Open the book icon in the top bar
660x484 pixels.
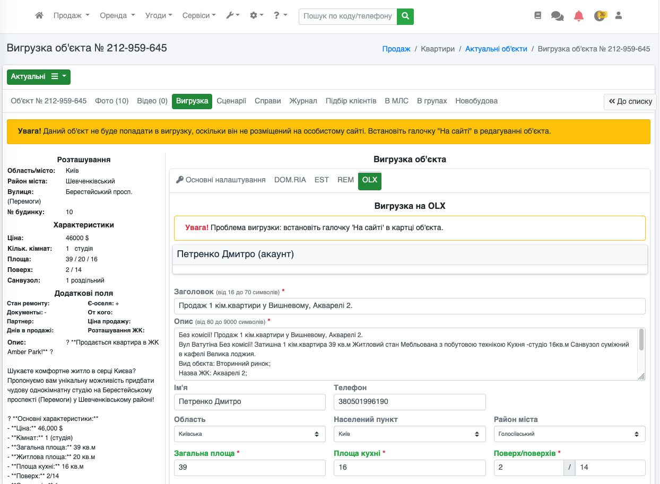click(x=537, y=16)
